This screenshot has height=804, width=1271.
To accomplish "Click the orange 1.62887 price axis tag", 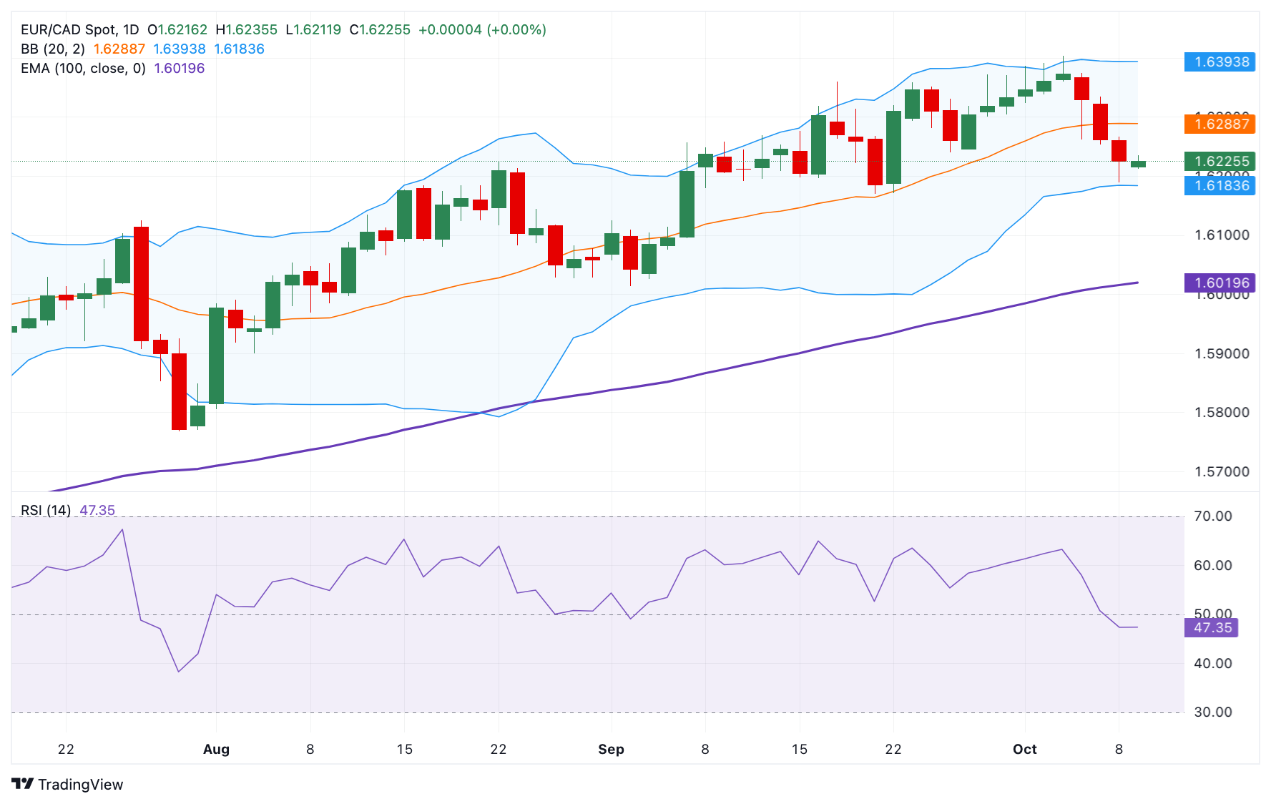I will point(1220,124).
